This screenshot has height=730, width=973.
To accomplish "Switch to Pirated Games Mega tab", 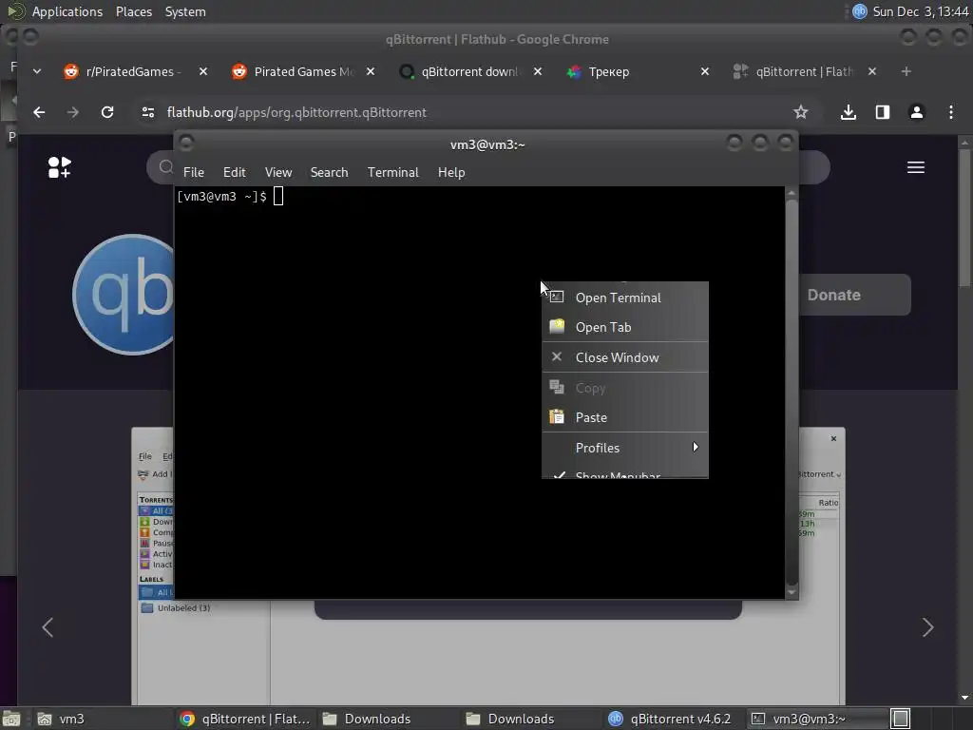I will (301, 72).
